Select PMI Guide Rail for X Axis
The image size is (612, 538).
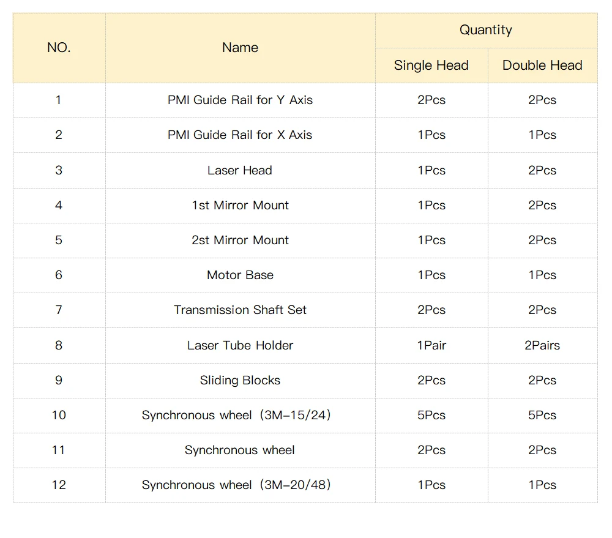click(240, 135)
